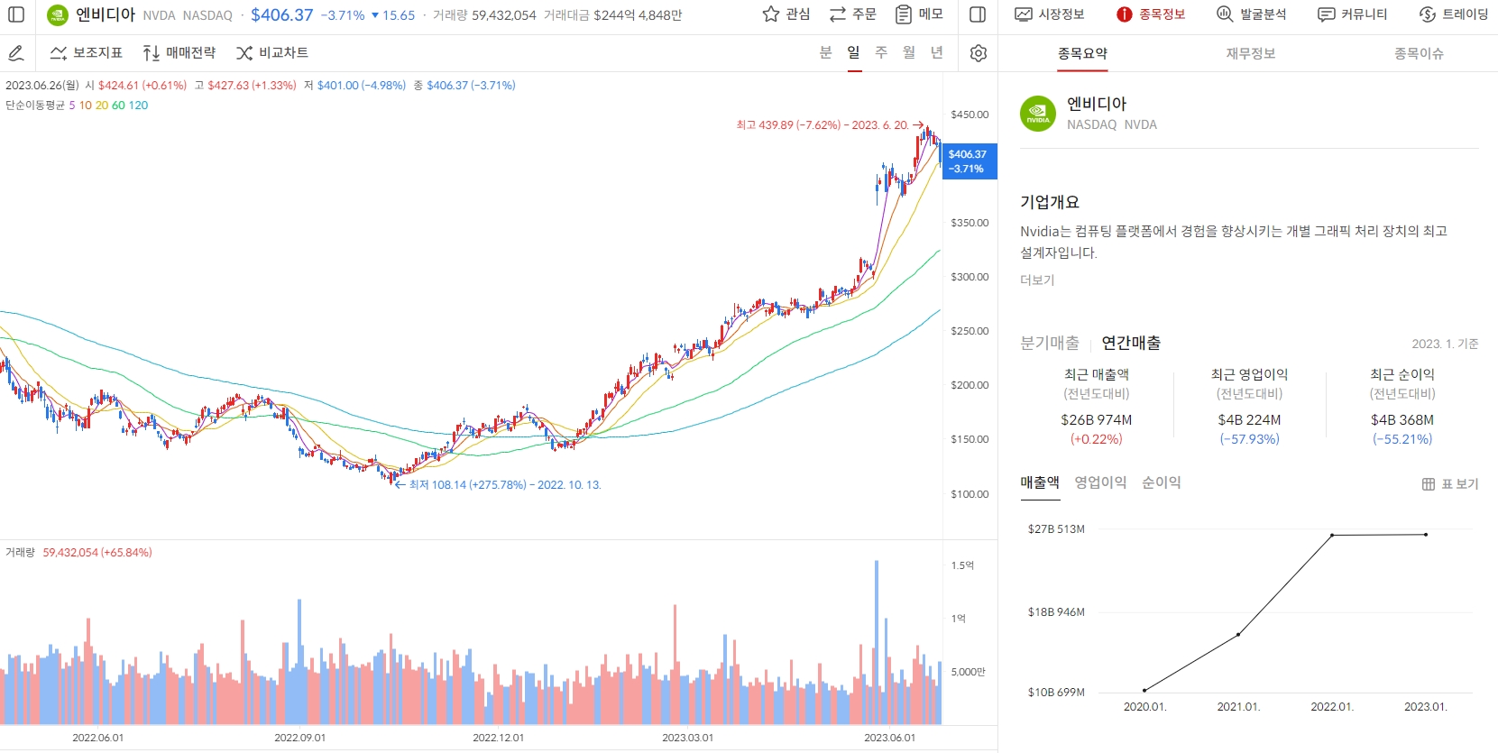
Task: Click the NVIDIA logo in the top bar
Action: [58, 15]
